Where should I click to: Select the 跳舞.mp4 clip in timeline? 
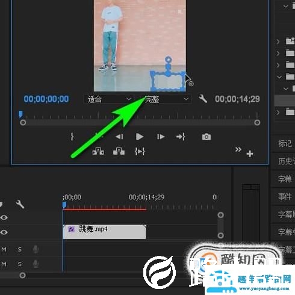(104, 232)
